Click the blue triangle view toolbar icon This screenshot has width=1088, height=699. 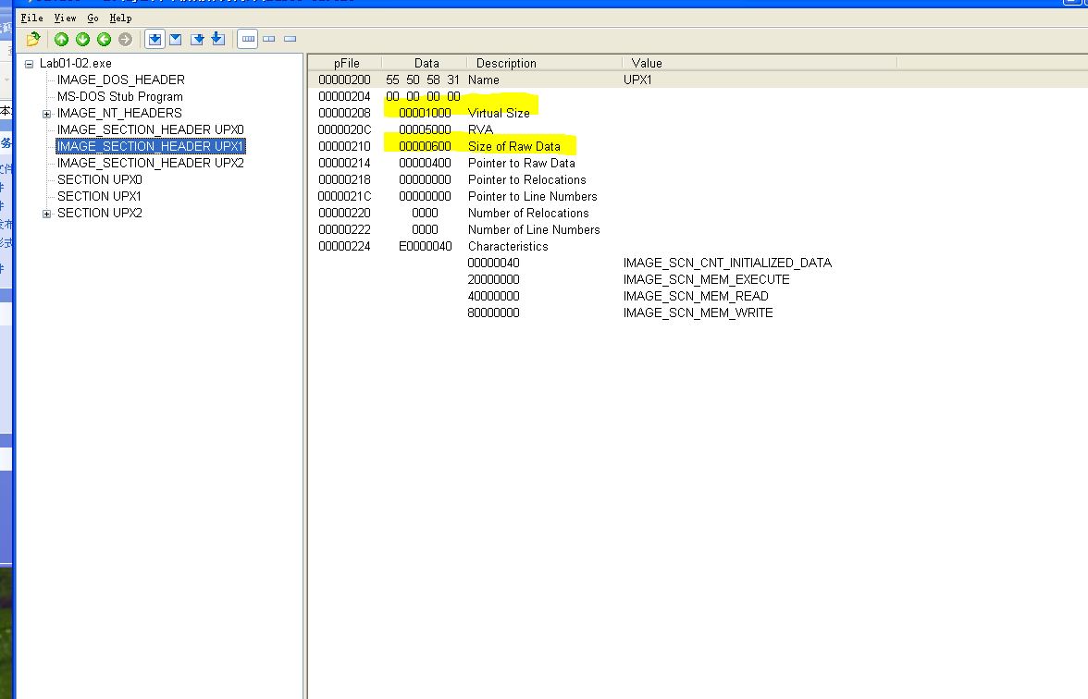point(176,40)
